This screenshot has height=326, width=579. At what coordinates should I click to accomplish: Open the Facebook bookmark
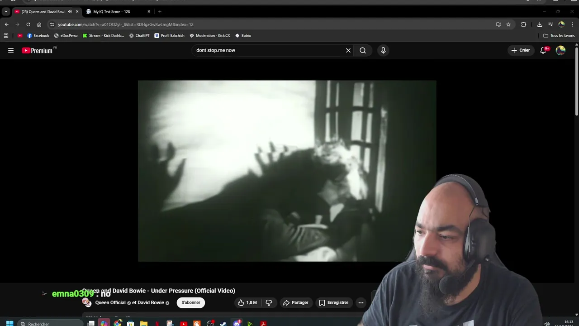tap(38, 35)
